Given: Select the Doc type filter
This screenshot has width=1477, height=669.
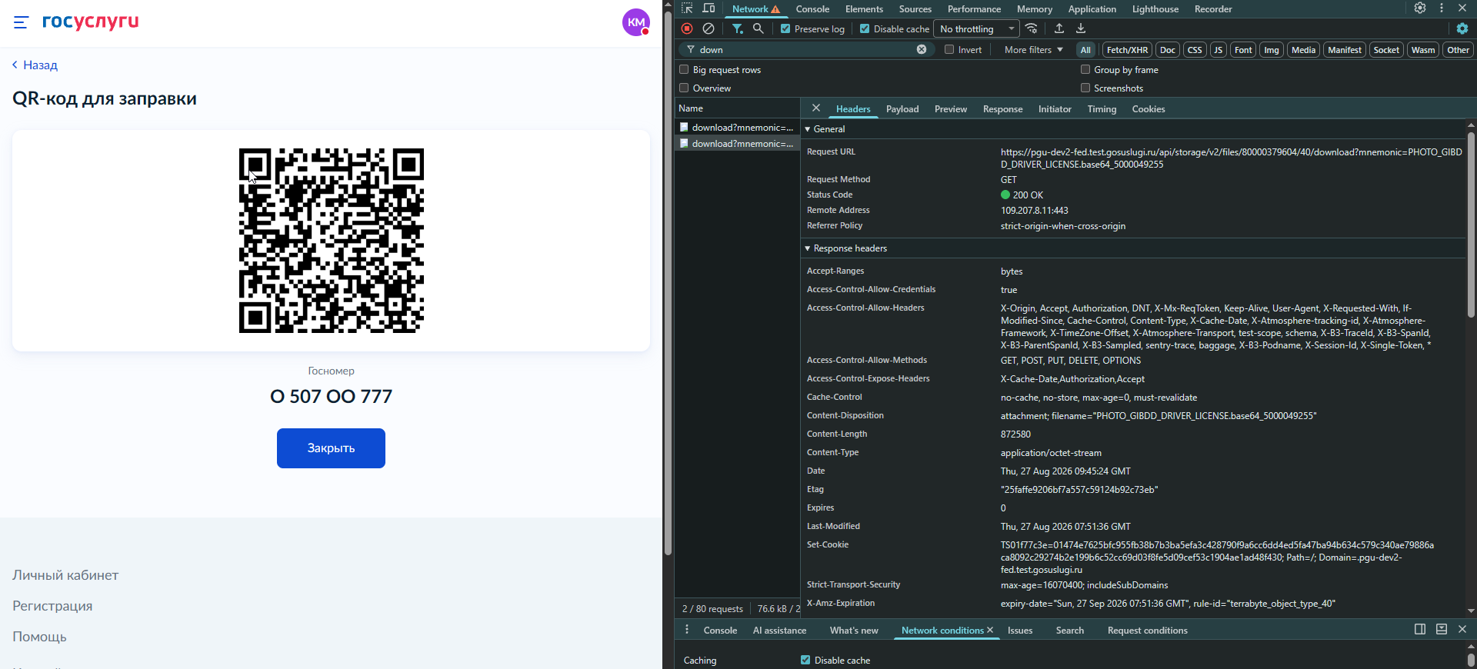Looking at the screenshot, I should tap(1168, 50).
